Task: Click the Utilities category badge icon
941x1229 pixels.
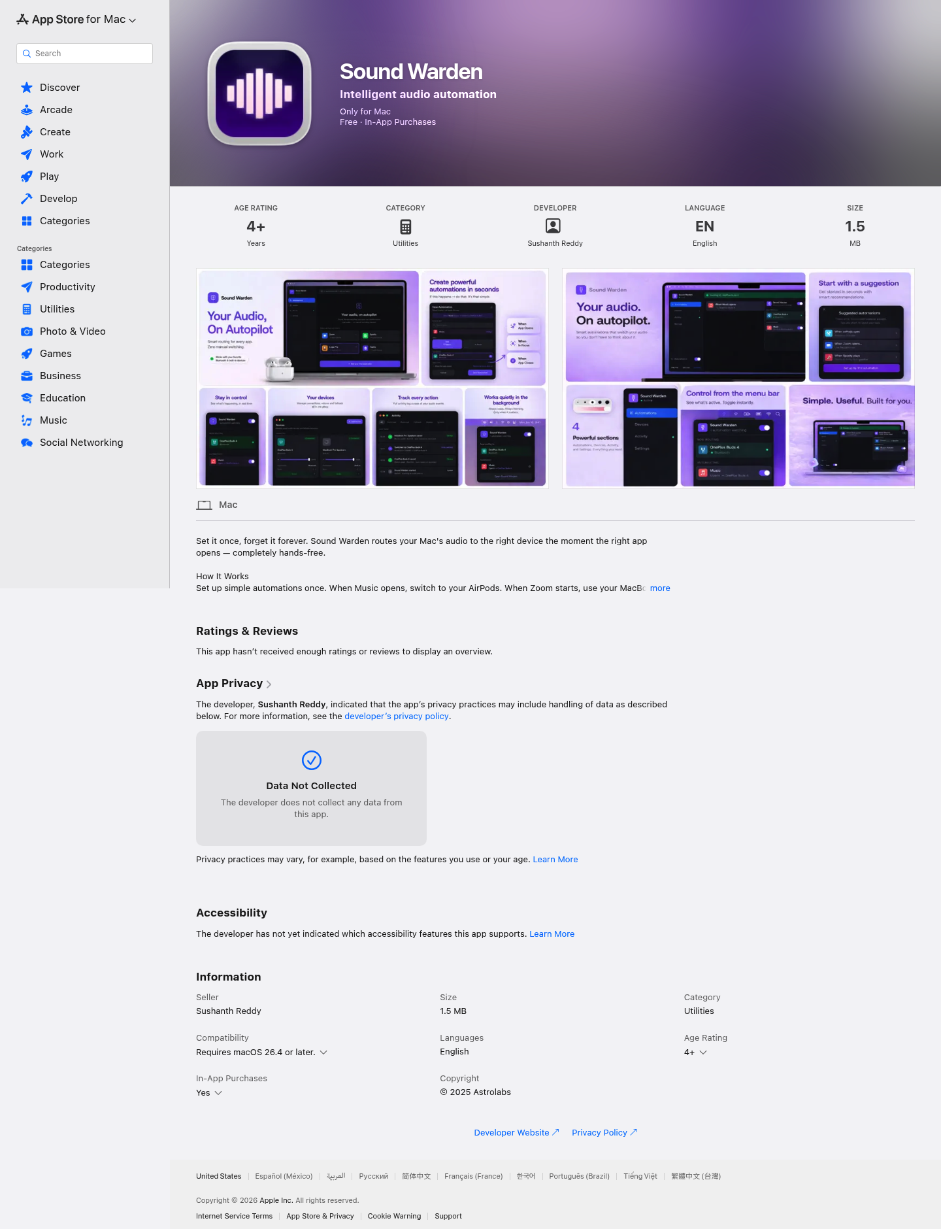Action: point(406,227)
